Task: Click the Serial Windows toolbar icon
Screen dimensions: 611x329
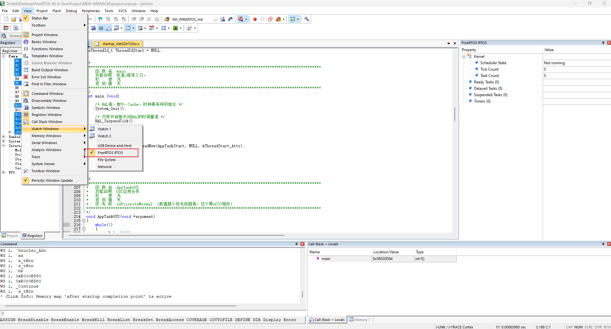Action: coord(140,28)
